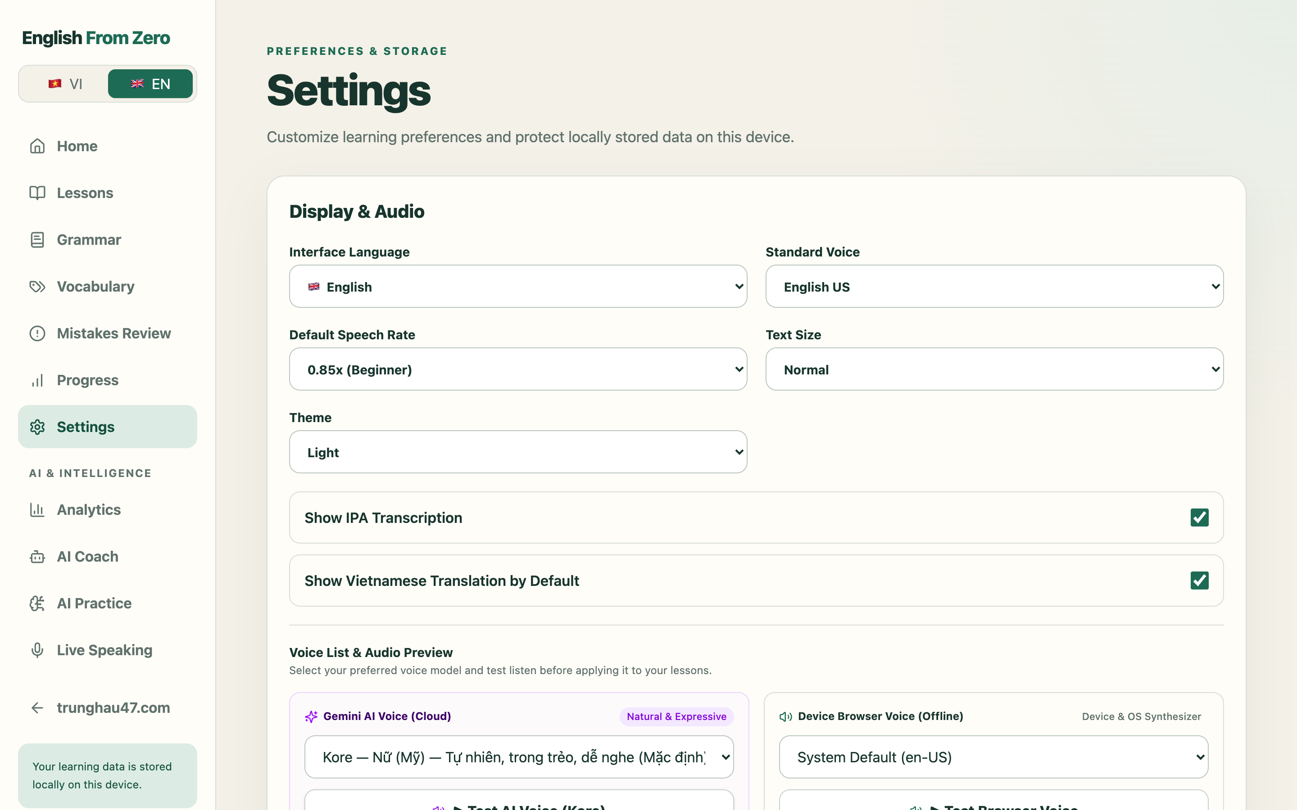The width and height of the screenshot is (1297, 810).
Task: Click the local storage notice box
Action: (107, 776)
